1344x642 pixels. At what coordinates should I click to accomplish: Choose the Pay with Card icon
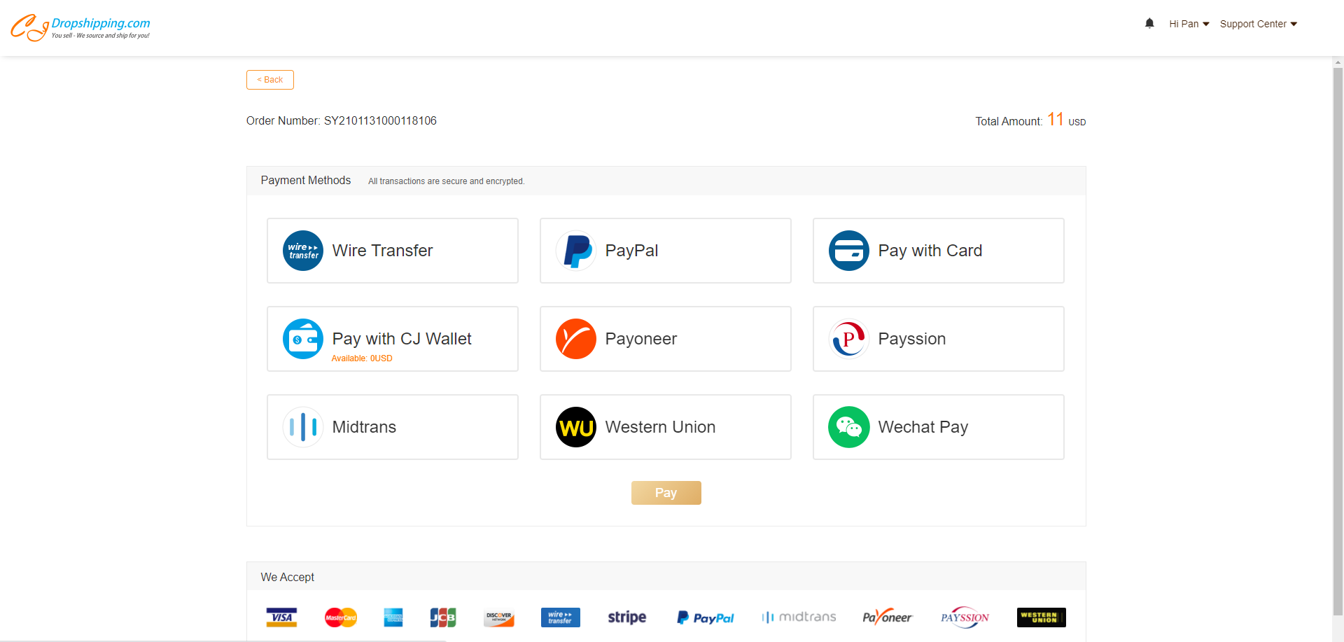(849, 251)
